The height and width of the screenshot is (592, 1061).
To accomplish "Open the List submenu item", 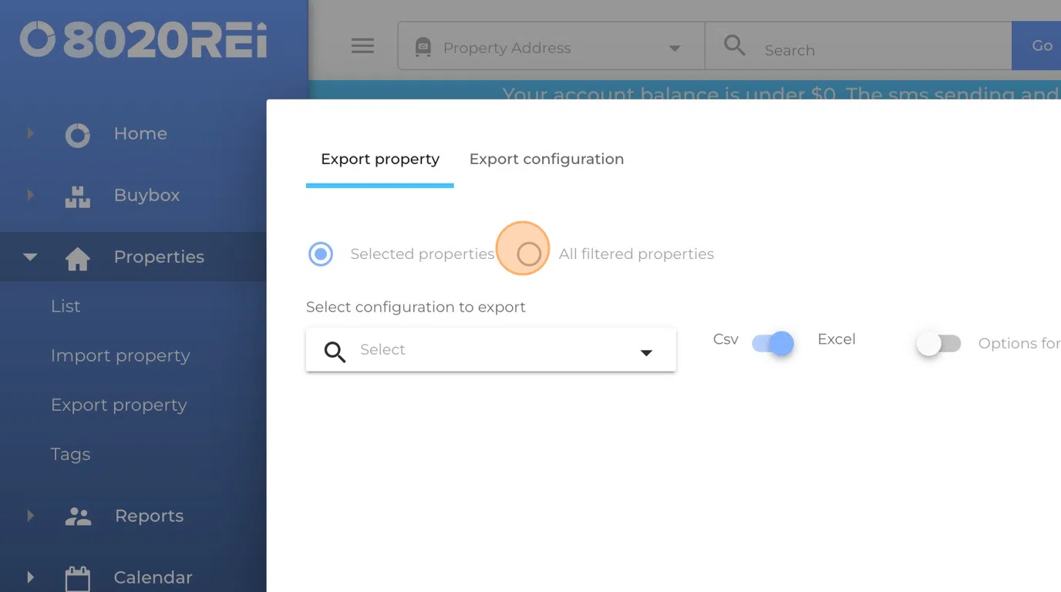I will (x=66, y=306).
